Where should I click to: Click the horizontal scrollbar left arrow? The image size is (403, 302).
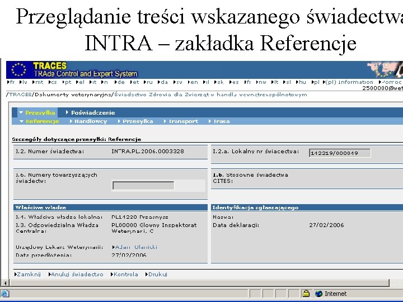(5, 283)
